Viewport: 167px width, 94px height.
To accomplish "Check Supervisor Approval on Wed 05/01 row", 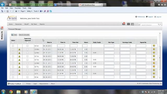I will (27, 63).
